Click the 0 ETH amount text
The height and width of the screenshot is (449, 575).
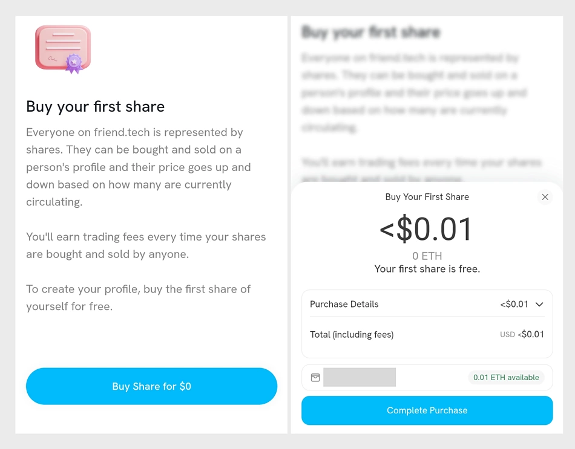[x=427, y=256]
